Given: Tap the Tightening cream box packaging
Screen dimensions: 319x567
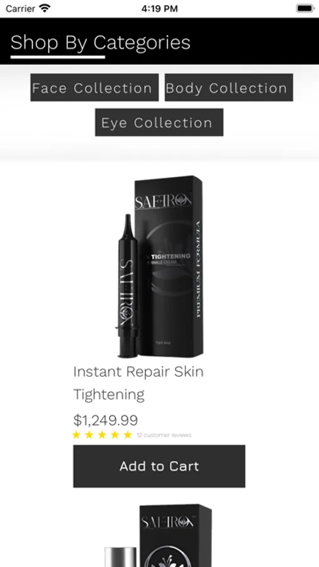Looking at the screenshot, I should [x=169, y=266].
